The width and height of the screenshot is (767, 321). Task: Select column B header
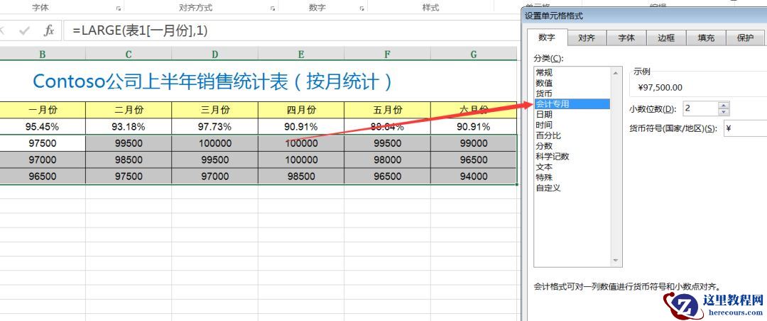43,54
